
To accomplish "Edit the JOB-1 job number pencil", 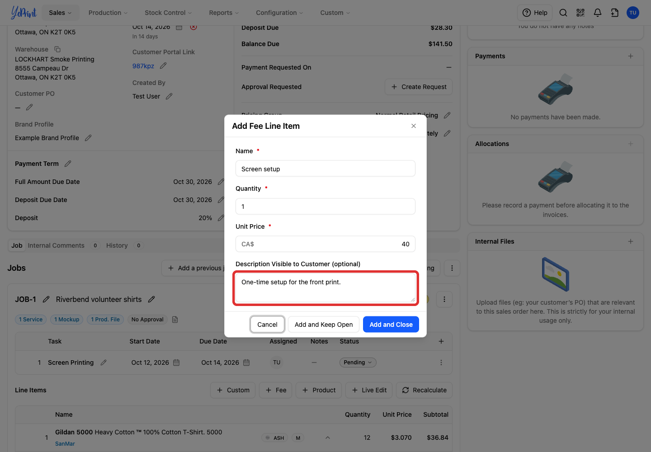I will click(x=46, y=299).
